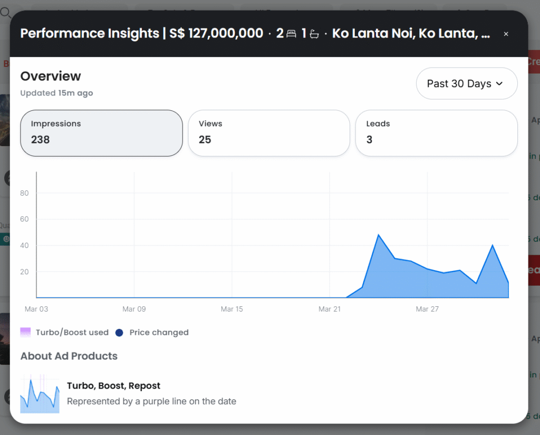Close the Performance Insights modal
540x435 pixels.
[x=506, y=34]
